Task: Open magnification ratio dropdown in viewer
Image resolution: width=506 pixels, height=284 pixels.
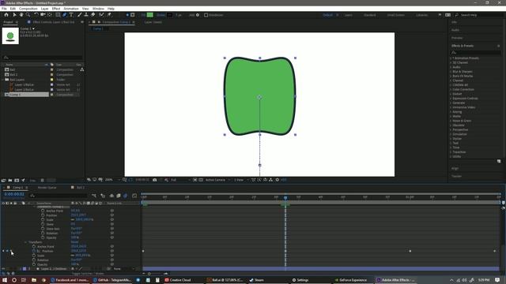Action: pos(111,180)
